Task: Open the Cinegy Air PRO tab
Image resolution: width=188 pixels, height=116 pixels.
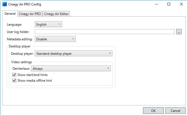Action: click(x=30, y=14)
